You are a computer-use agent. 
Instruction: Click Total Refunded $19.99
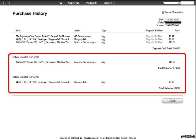coord(169,68)
